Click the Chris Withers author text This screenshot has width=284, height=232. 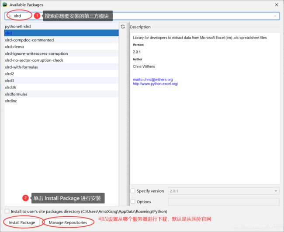pos(144,67)
